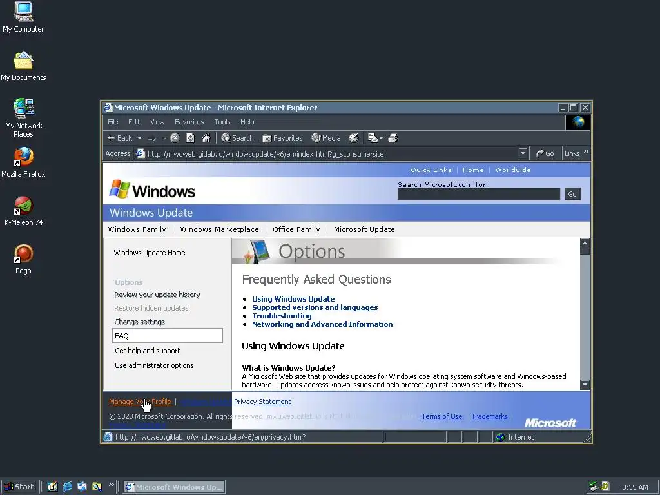
Task: Open the Media bar in the toolbar
Action: coord(325,138)
